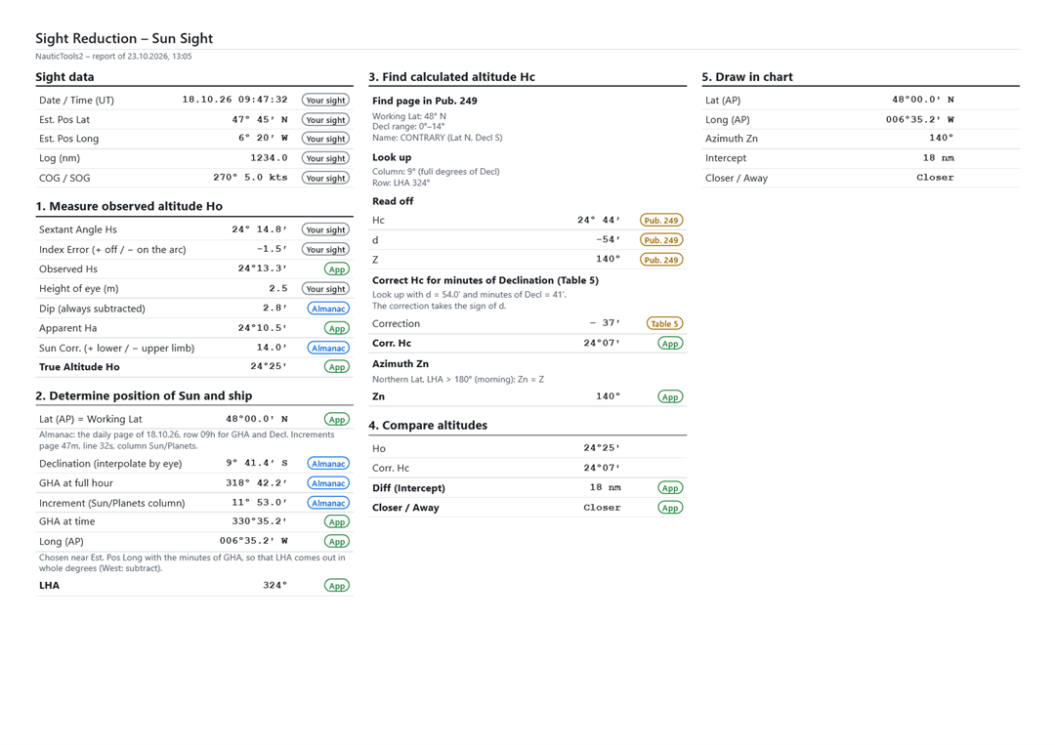Select the Log value "1234.0"
Image resolution: width=1055 pixels, height=745 pixels.
(x=270, y=158)
